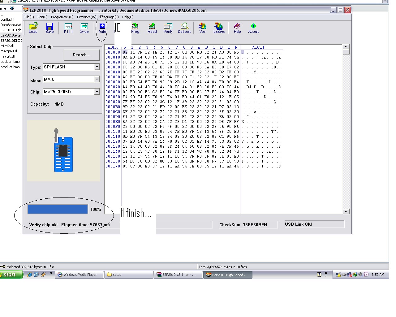Click the Update firmware toolbar icon

tap(219, 28)
